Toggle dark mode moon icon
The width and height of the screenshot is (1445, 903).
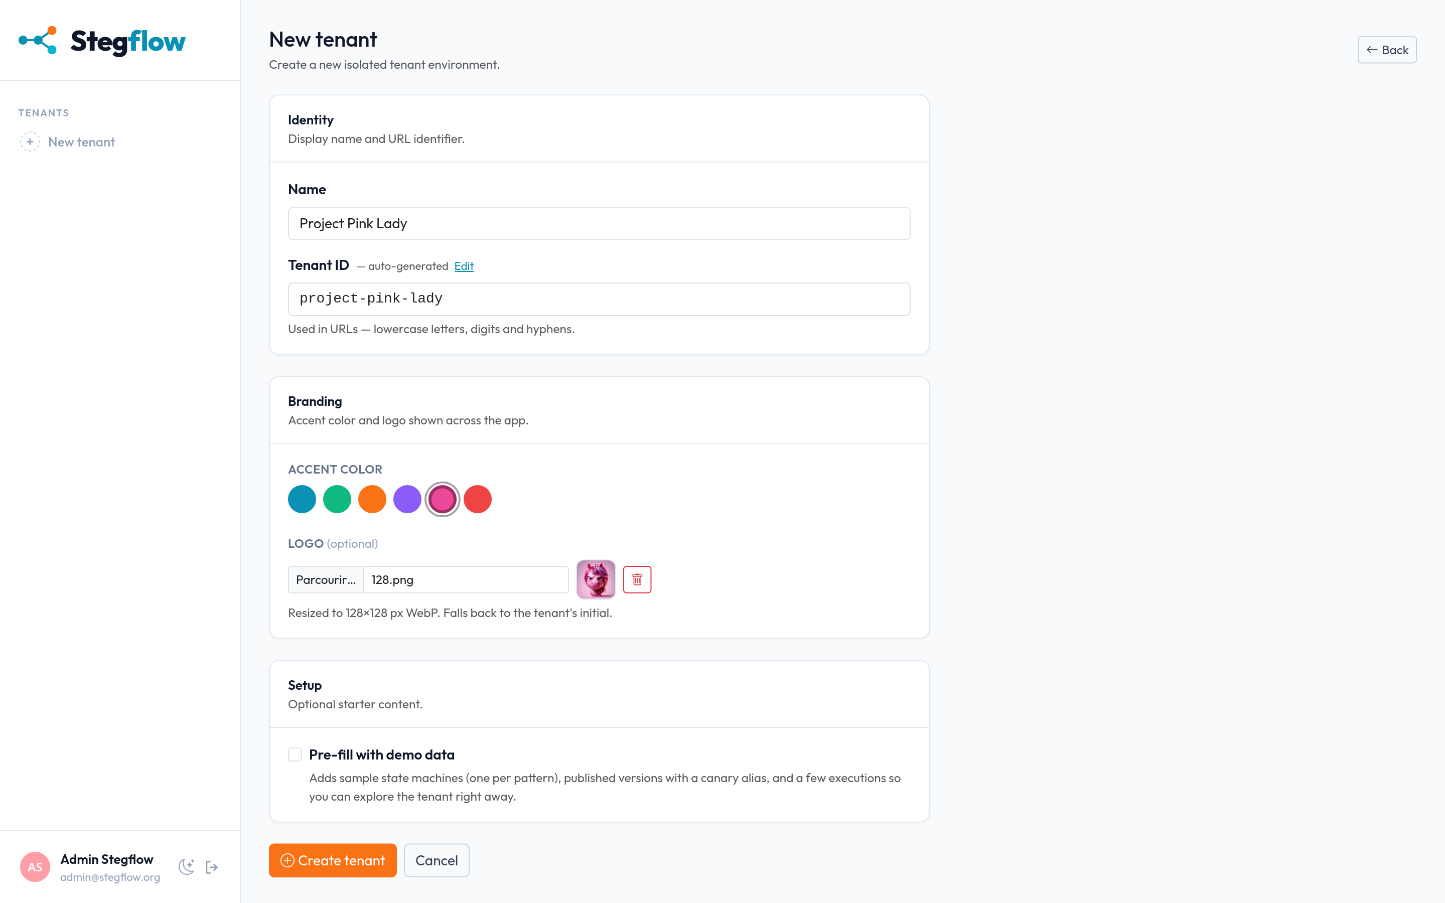(186, 866)
